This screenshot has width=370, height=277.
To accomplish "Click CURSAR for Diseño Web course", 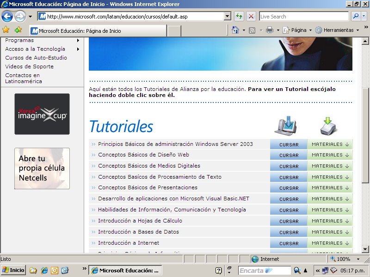I will pos(289,155).
